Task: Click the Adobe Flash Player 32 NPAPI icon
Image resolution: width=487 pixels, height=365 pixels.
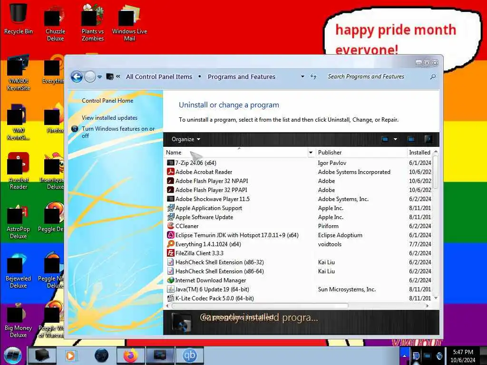Action: click(171, 181)
